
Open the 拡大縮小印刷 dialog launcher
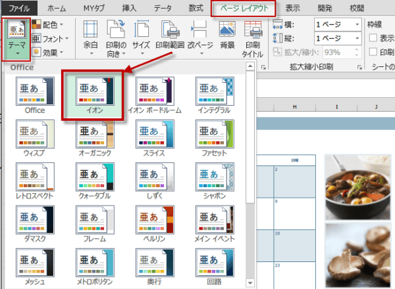[x=359, y=67]
